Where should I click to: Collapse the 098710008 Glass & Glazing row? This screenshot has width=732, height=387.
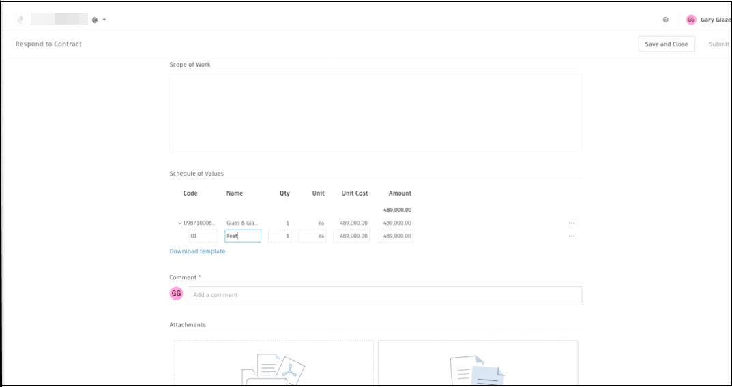pos(179,223)
